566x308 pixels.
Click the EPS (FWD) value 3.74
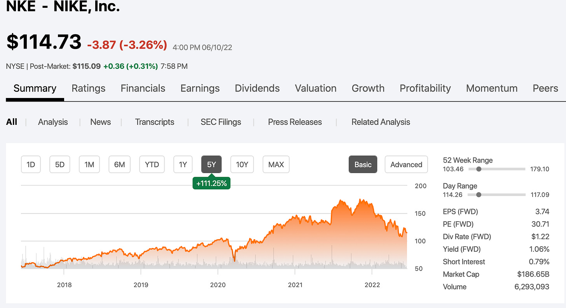coord(542,212)
